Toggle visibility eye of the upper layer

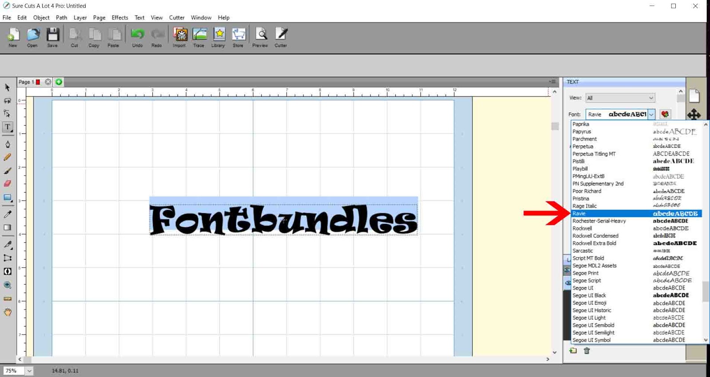coord(567,270)
